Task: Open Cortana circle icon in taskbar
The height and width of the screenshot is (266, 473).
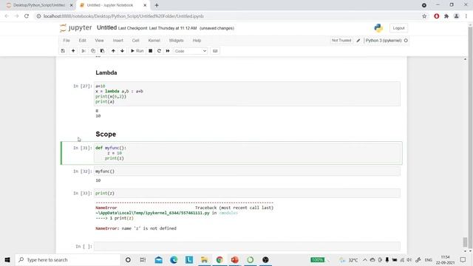Action: [128, 259]
